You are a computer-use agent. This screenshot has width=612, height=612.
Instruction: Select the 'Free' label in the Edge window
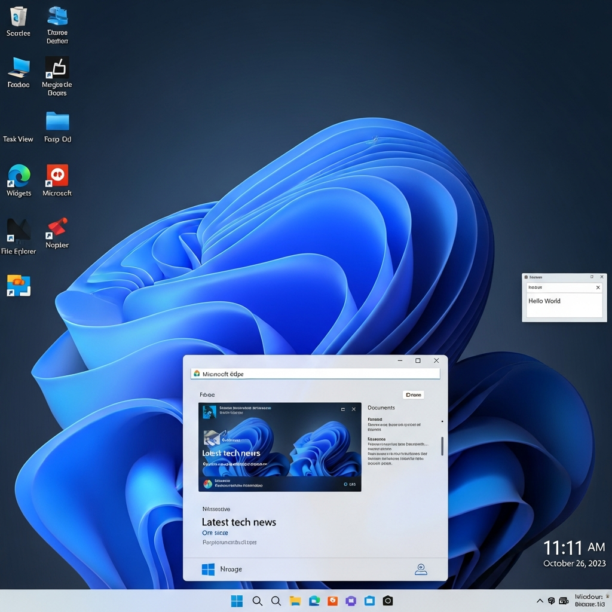[207, 394]
